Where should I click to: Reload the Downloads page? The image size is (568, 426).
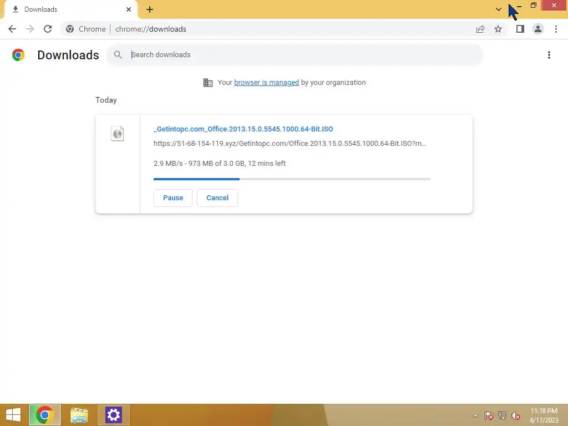click(48, 29)
